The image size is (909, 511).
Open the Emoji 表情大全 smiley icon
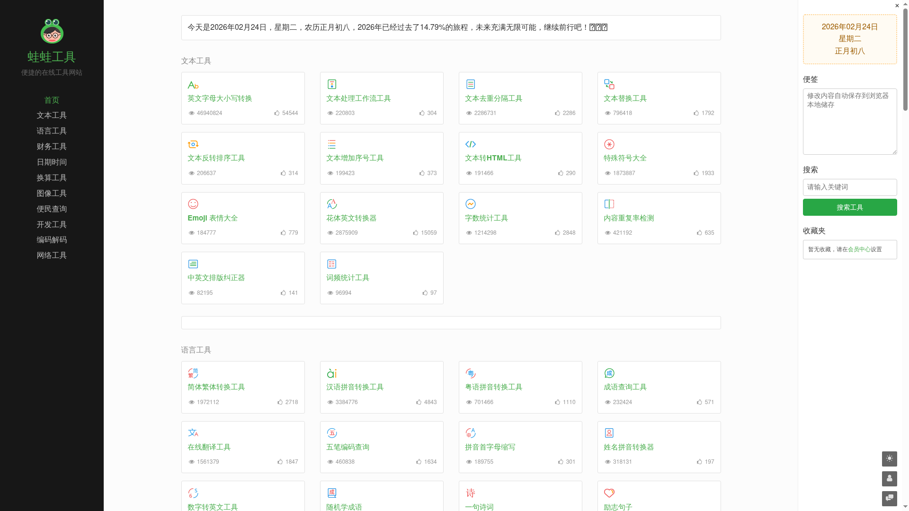(x=193, y=204)
